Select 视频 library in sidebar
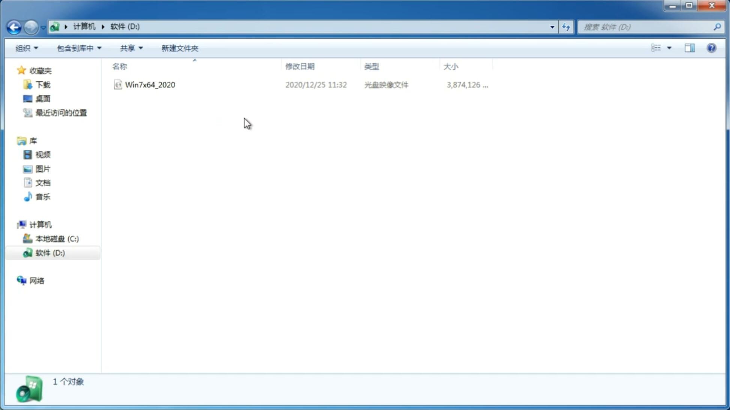Viewport: 730px width, 410px height. (x=43, y=155)
